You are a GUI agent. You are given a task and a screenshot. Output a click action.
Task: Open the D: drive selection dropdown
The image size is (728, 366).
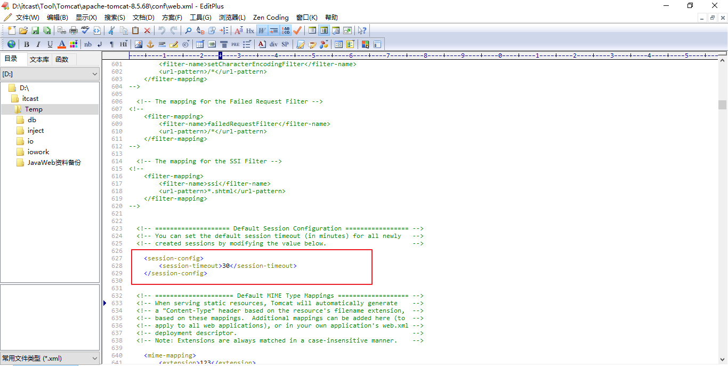point(50,74)
